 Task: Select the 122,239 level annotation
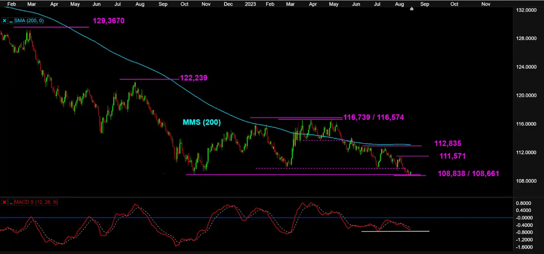click(194, 78)
